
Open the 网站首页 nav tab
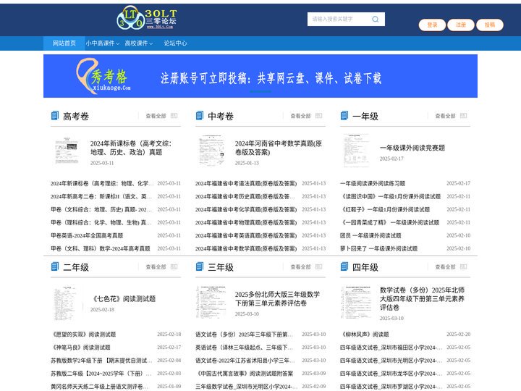(x=64, y=43)
